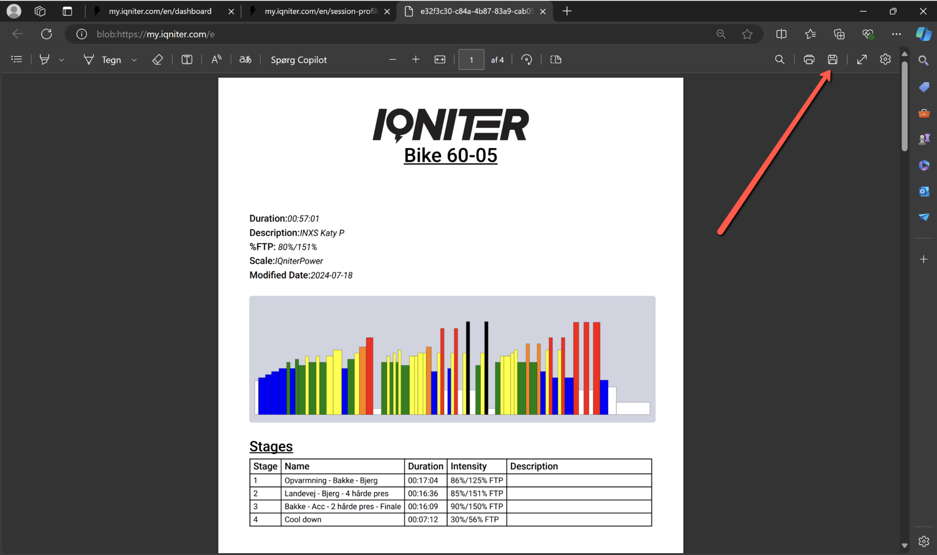Viewport: 937px width, 555px height.
Task: Open browser Settings and more menu
Action: coord(897,34)
